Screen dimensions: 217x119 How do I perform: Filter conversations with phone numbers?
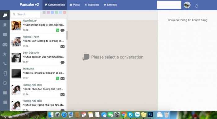pyautogui.click(x=5, y=64)
